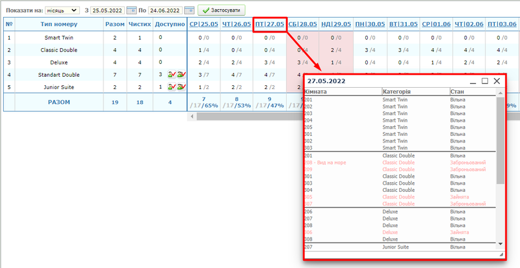
Task: Click second availability icon in Junior Suite row
Action: 181,87
